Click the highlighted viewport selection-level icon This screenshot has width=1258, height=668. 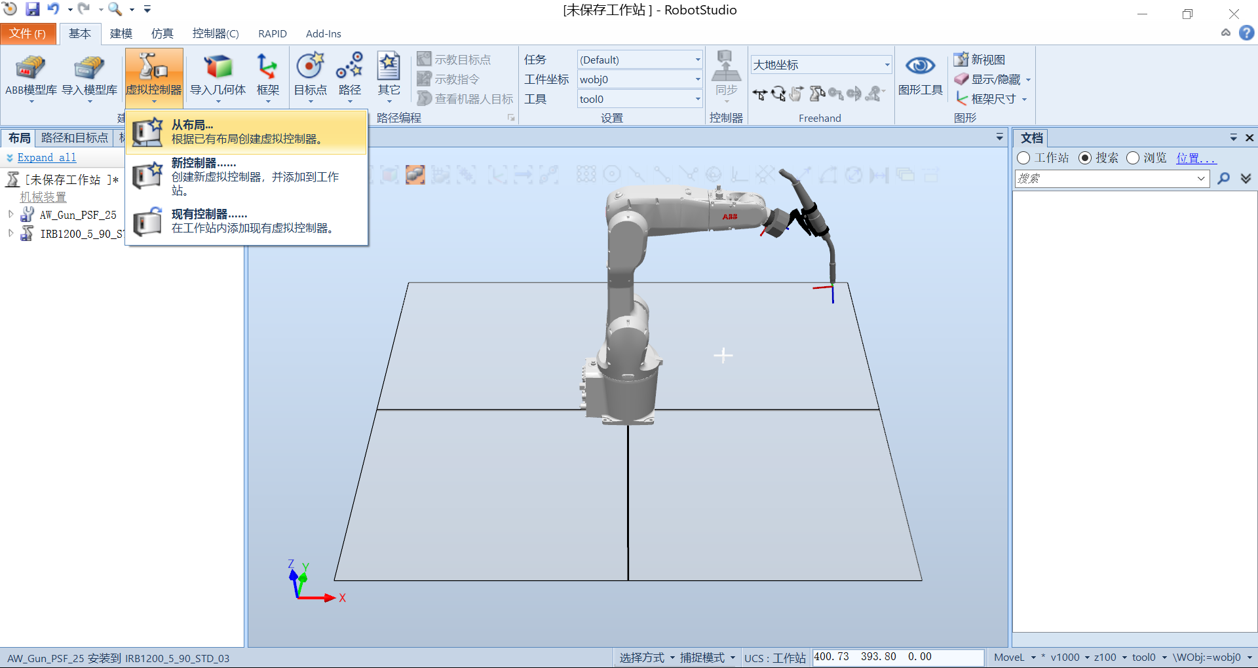tap(415, 174)
